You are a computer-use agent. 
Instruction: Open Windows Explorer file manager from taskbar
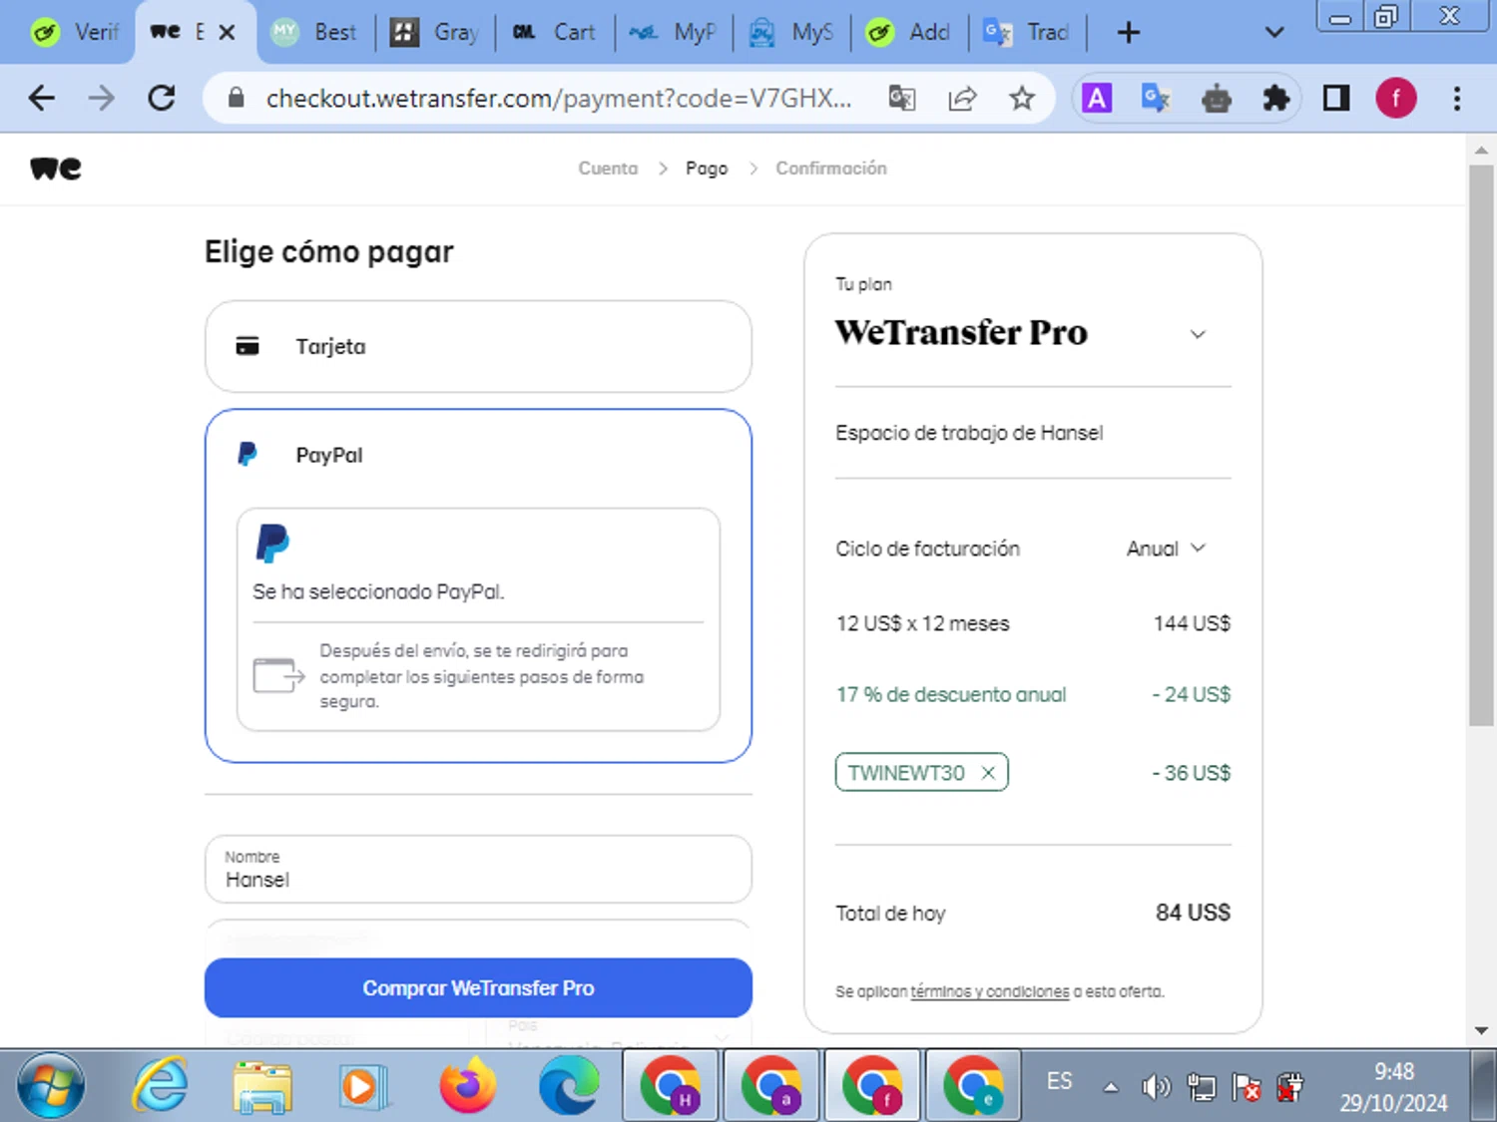262,1086
